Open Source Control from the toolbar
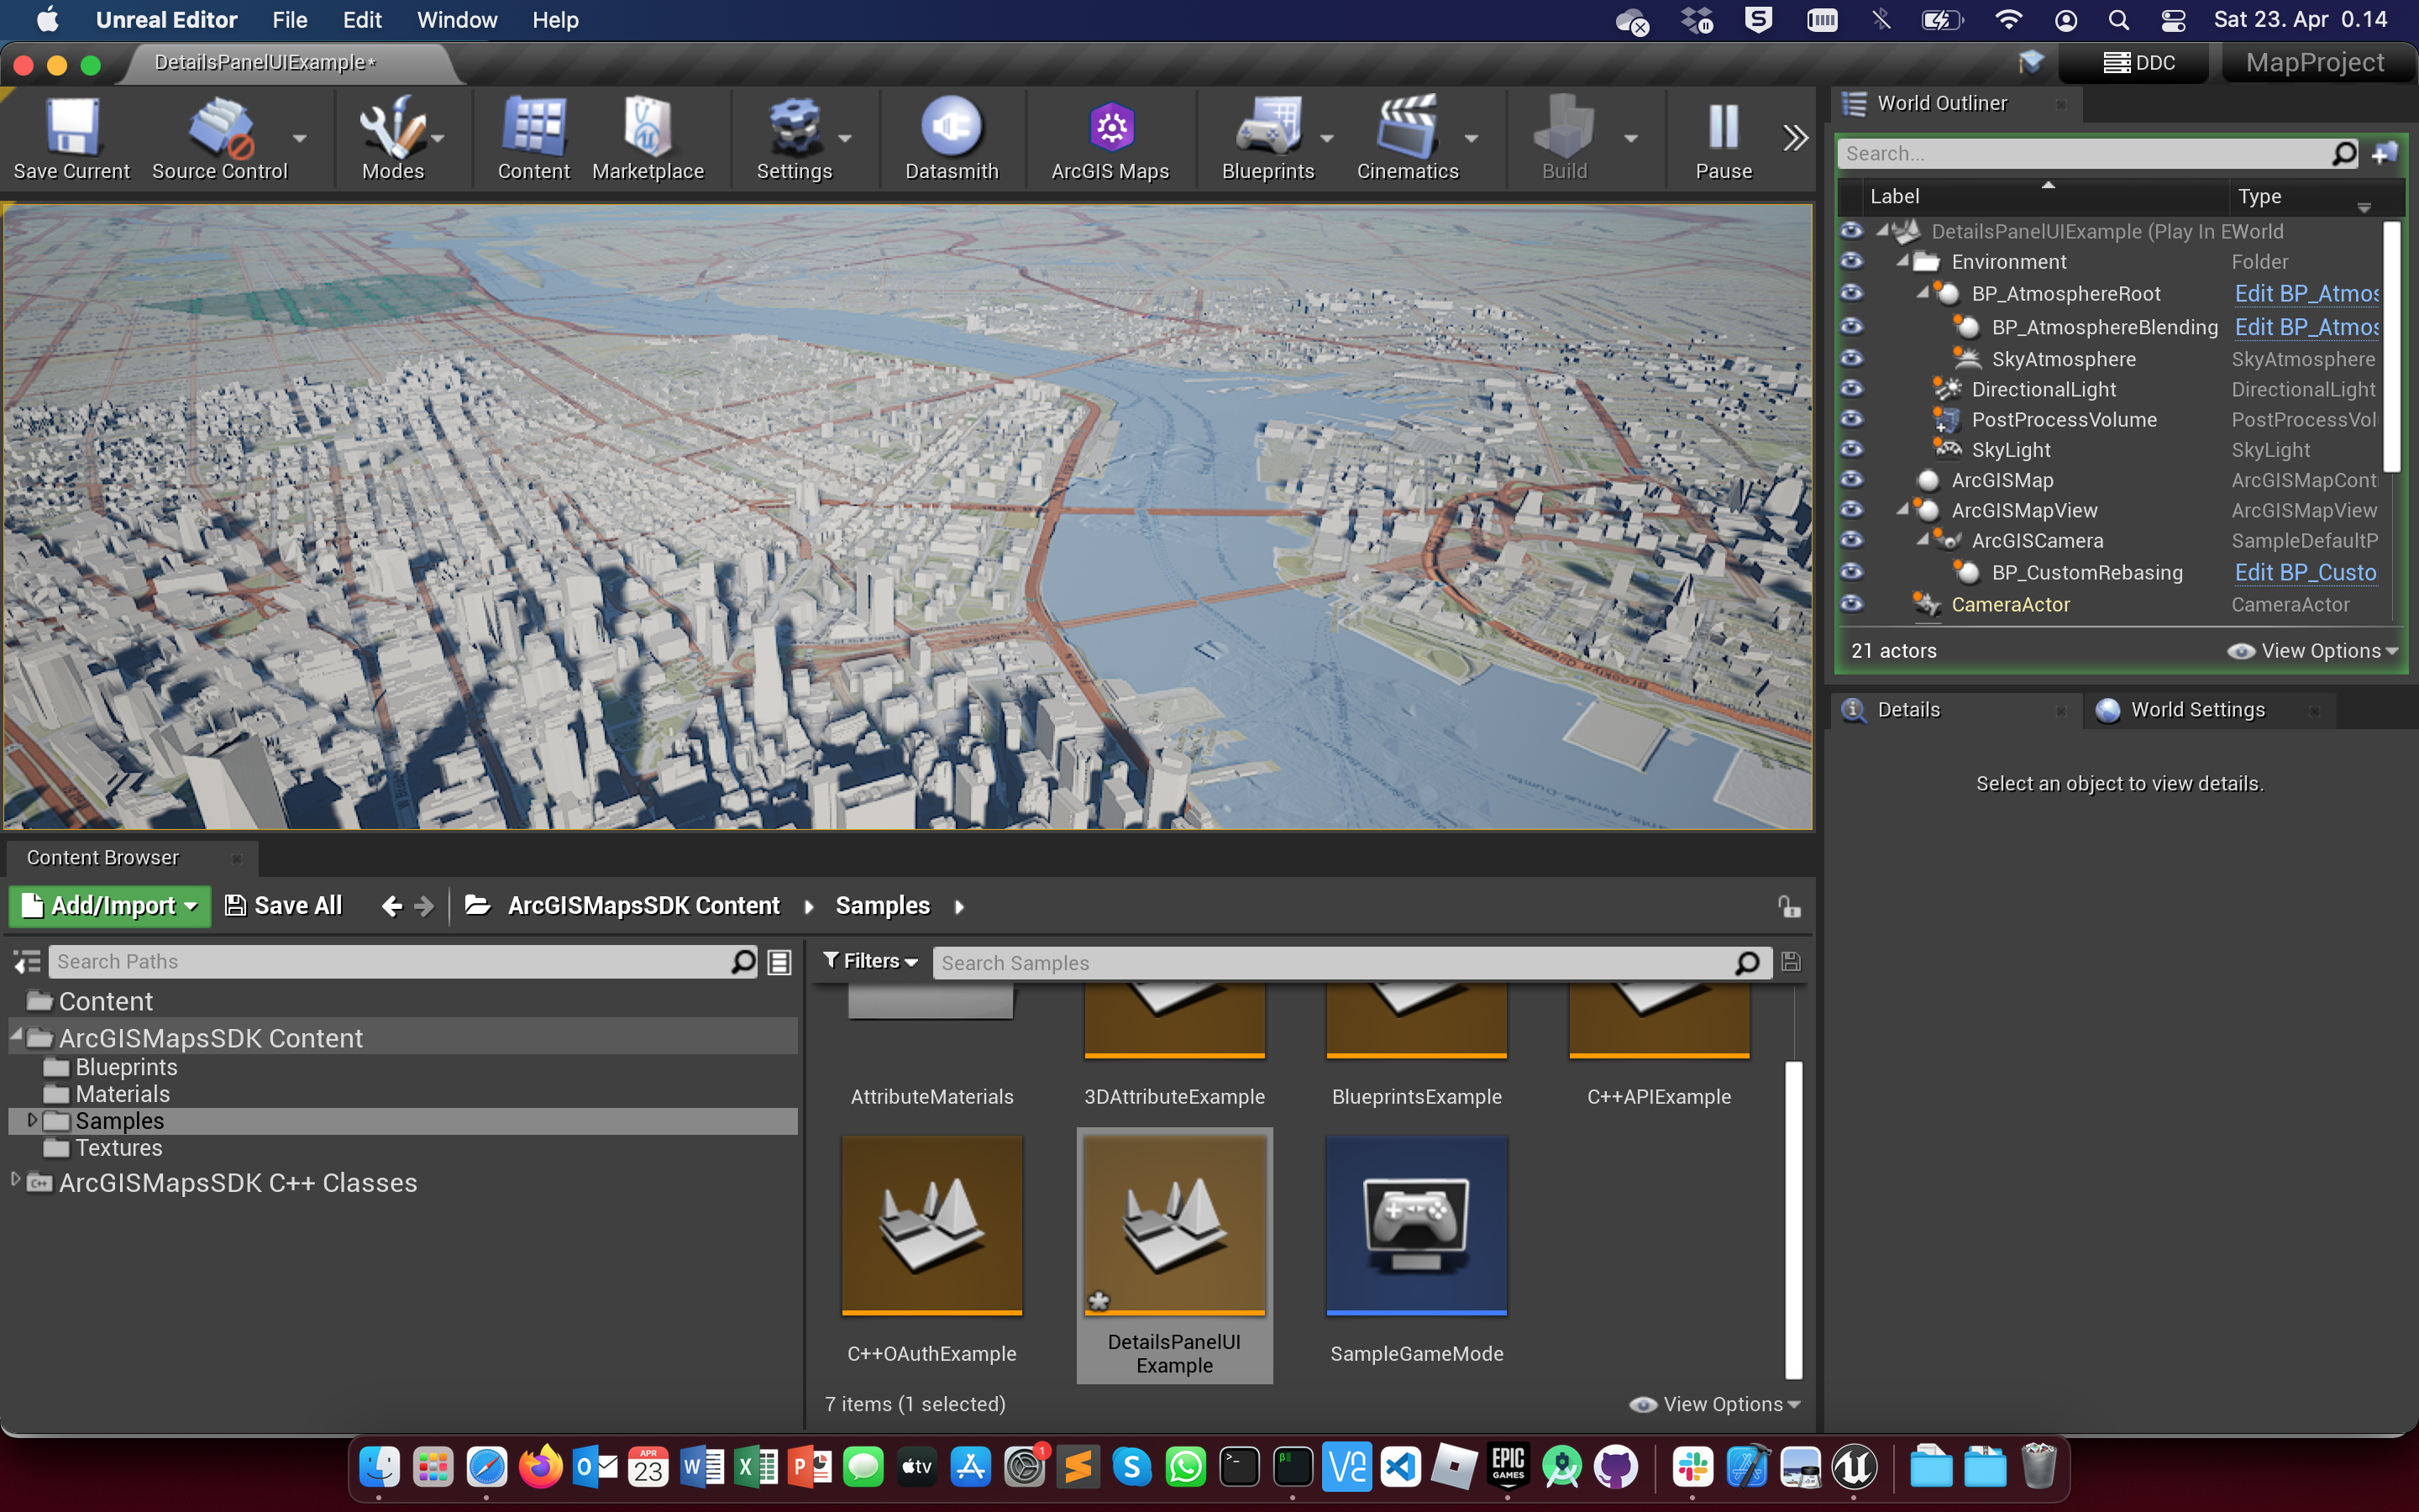This screenshot has width=2419, height=1512. (220, 138)
